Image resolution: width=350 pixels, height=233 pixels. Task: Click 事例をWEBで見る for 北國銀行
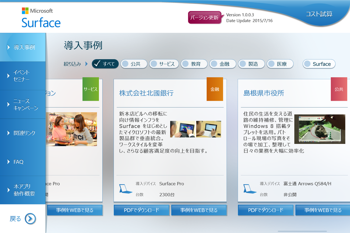[199, 210]
